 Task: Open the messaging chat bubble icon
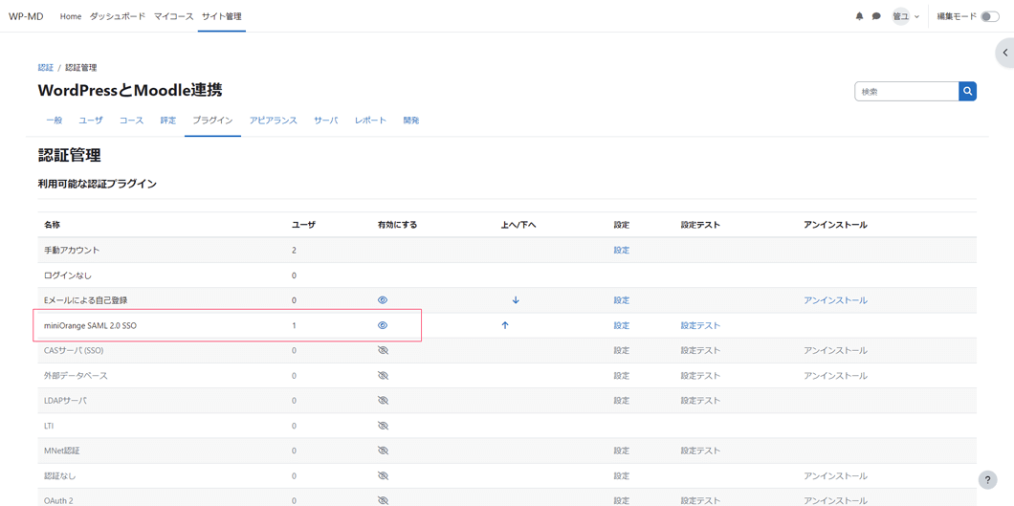tap(876, 17)
